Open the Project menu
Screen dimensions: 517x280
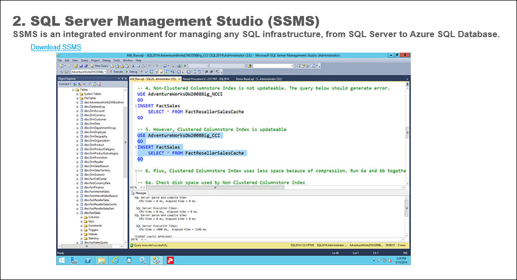pos(95,60)
